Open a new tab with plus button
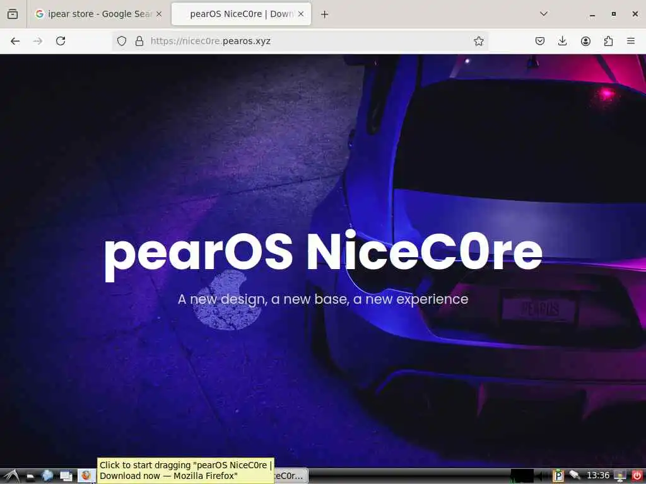 click(x=325, y=14)
